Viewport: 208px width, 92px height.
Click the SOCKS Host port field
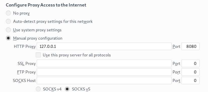click(x=190, y=80)
